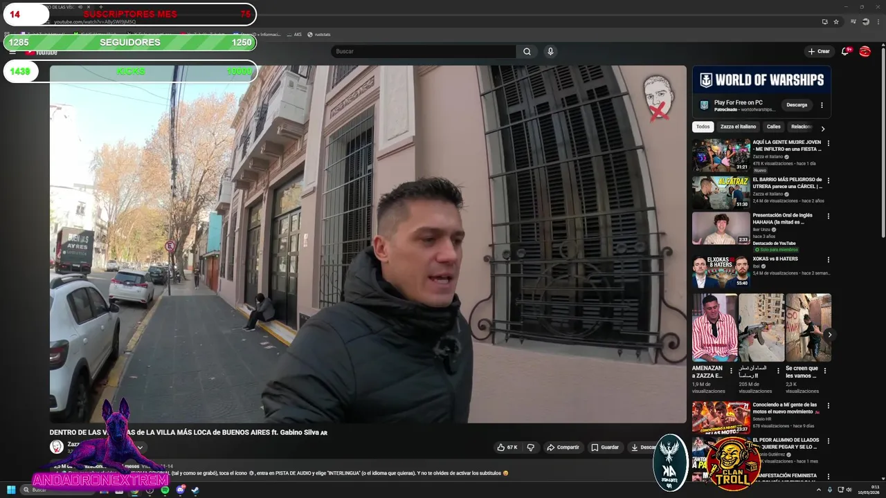This screenshot has width=886, height=498.
Task: Click the browser address bar URL
Action: click(x=95, y=21)
